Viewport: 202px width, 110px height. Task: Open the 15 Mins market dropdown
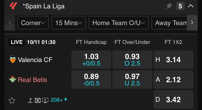coord(69,23)
